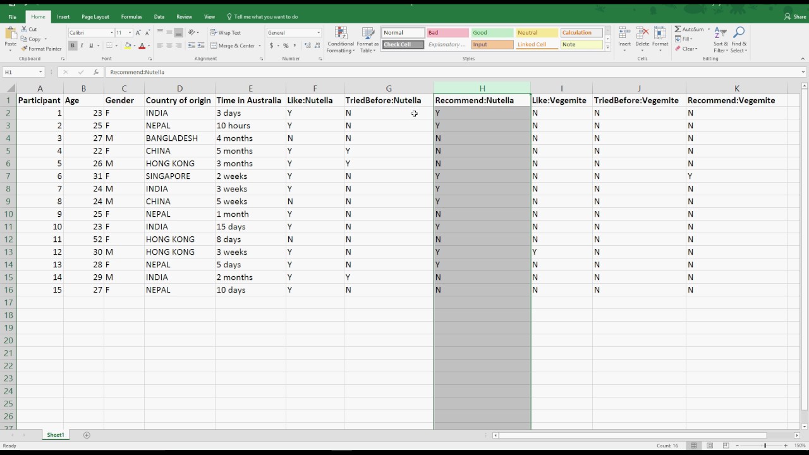Open the Calibri font name dropdown
809x455 pixels.
[112, 33]
